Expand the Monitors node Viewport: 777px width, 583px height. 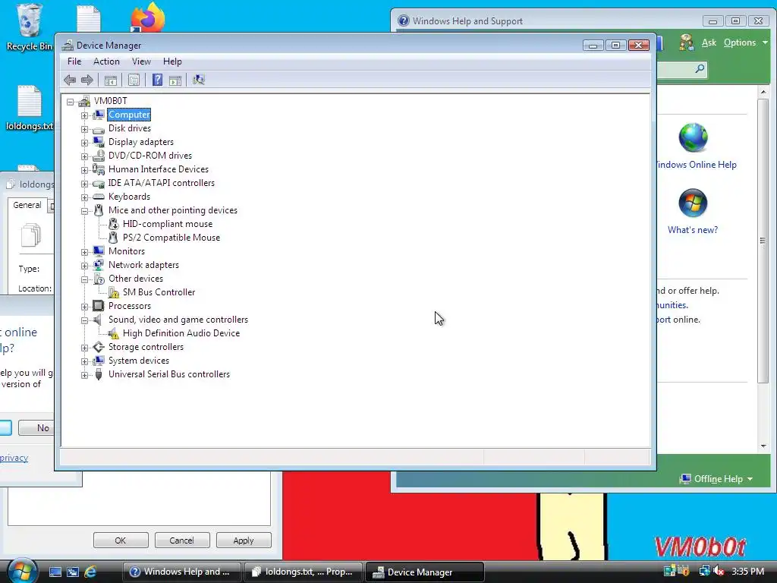(84, 252)
